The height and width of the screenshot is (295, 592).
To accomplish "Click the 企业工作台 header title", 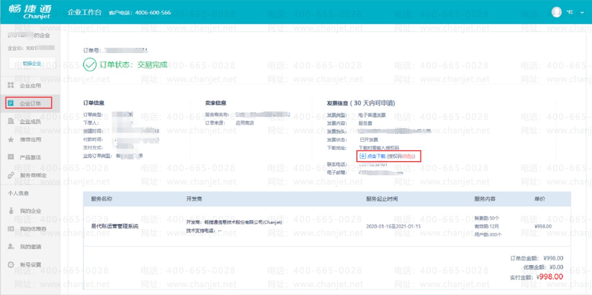I will (85, 13).
